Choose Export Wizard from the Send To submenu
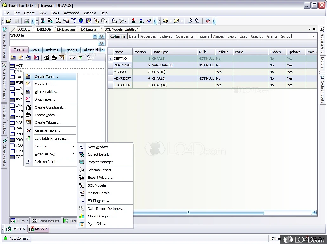The image size is (327, 244). pyautogui.click(x=100, y=178)
